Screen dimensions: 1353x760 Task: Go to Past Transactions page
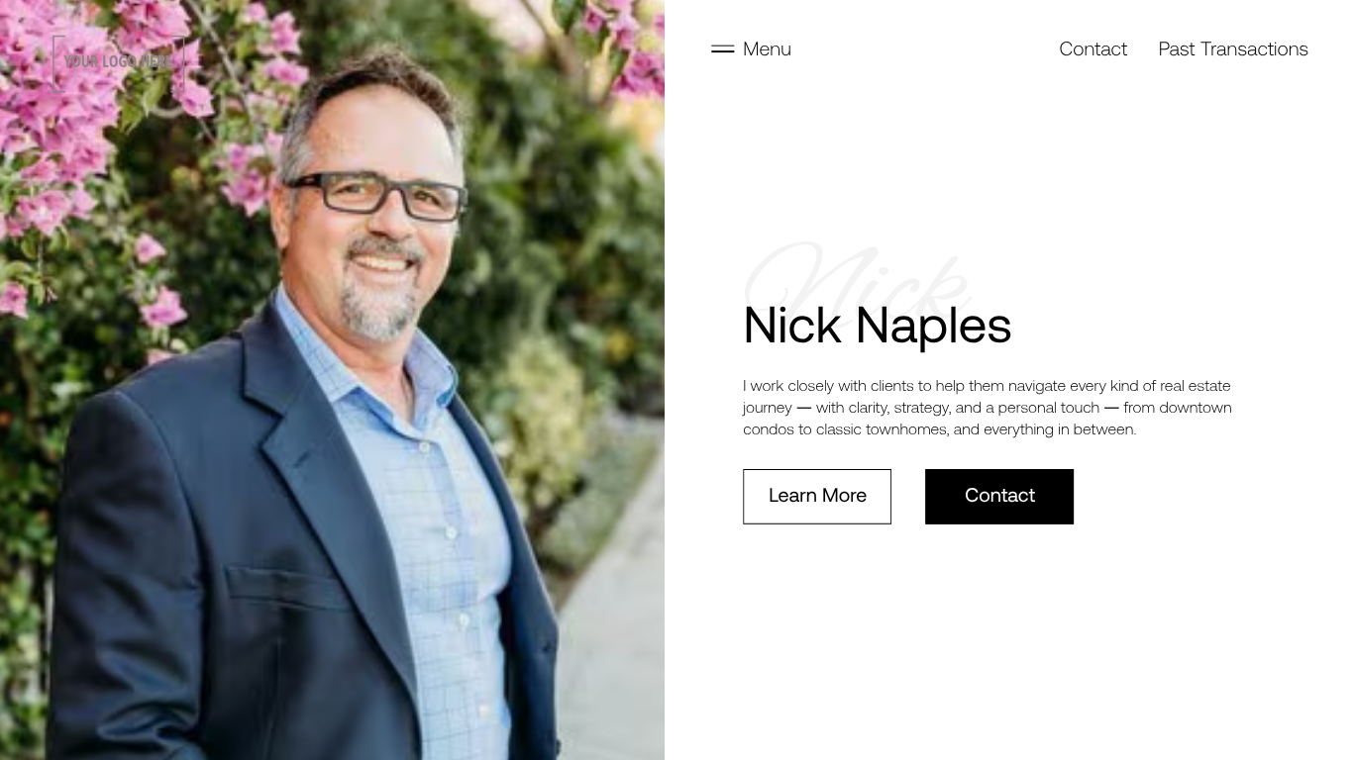pyautogui.click(x=1233, y=48)
